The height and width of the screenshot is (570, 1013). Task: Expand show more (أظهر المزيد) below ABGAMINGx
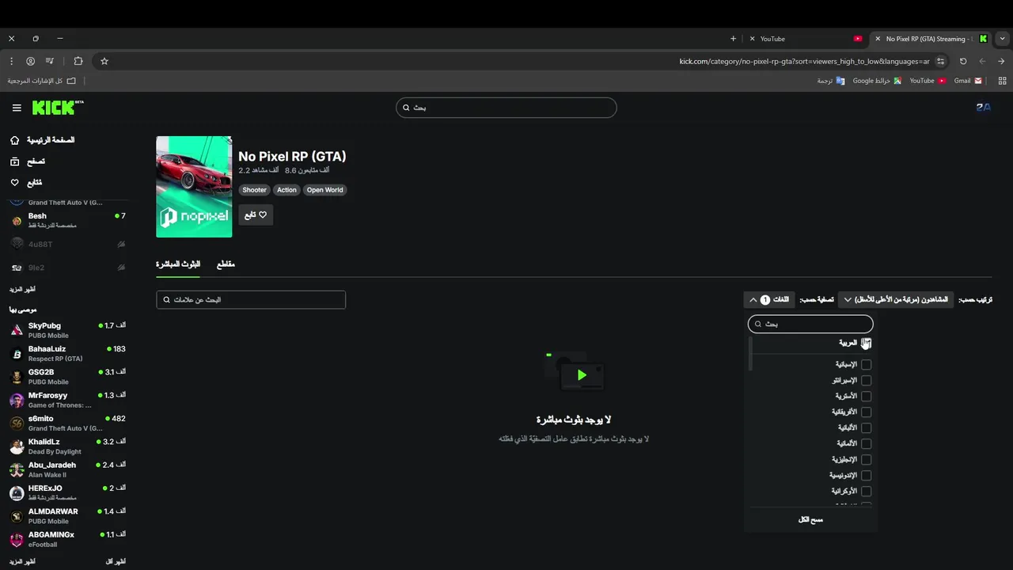[x=23, y=561]
